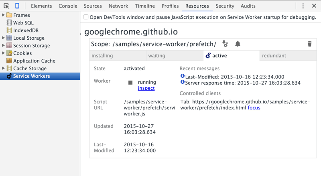Viewport: 321px width, 176px height.
Task: Open the Audits panel
Action: [248, 6]
